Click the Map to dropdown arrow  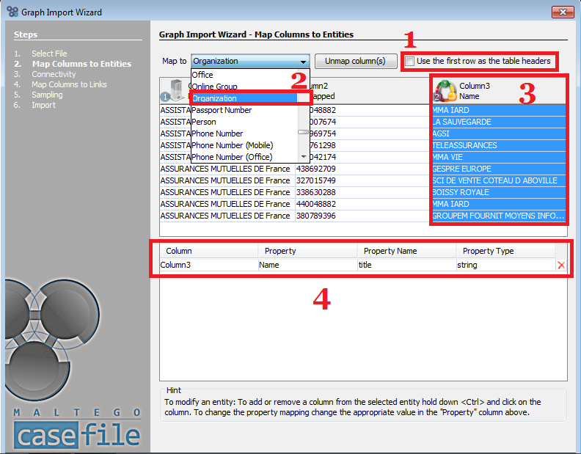pyautogui.click(x=303, y=62)
